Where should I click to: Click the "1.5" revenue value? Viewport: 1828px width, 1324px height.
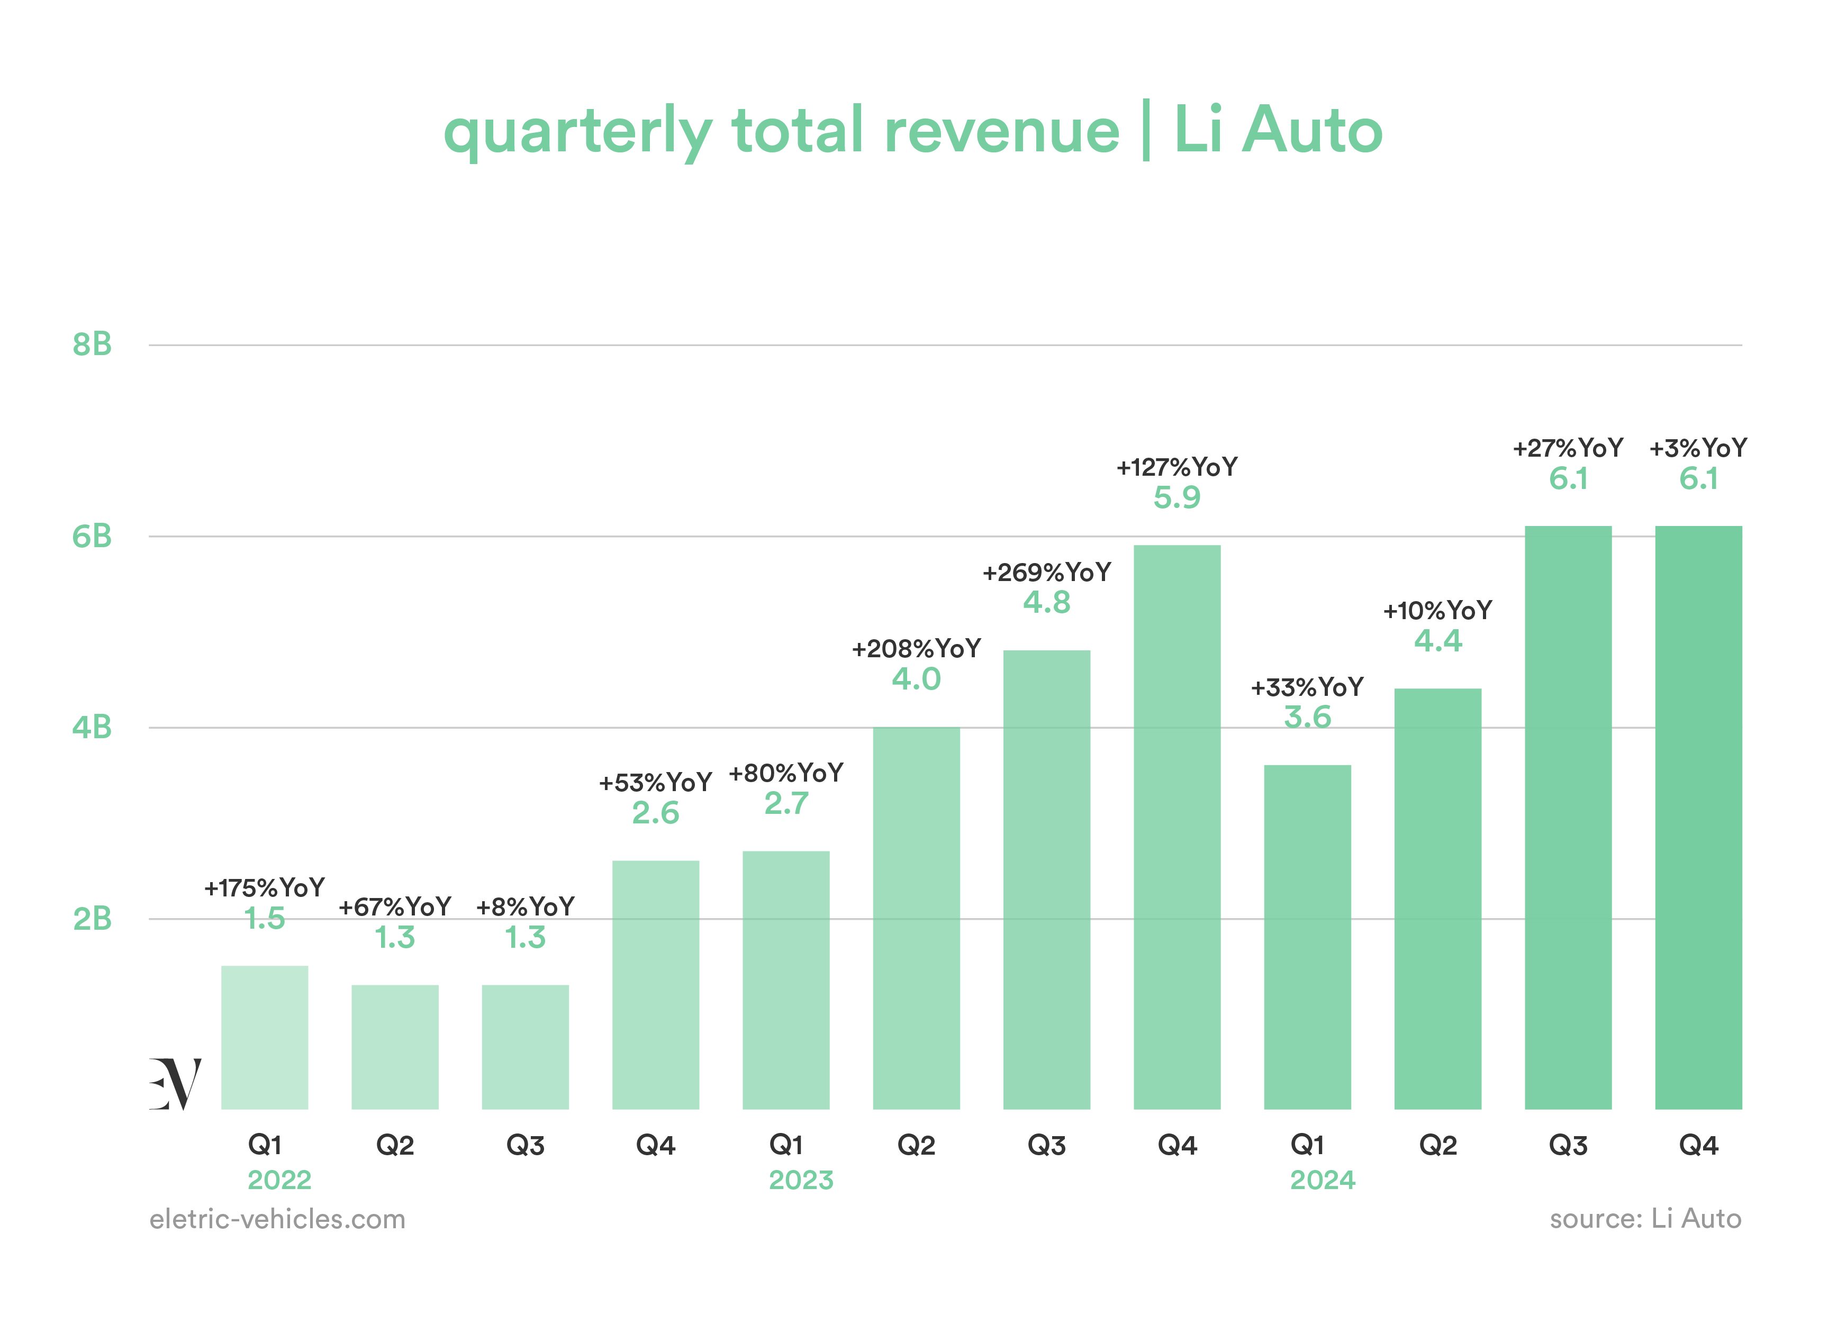(265, 918)
